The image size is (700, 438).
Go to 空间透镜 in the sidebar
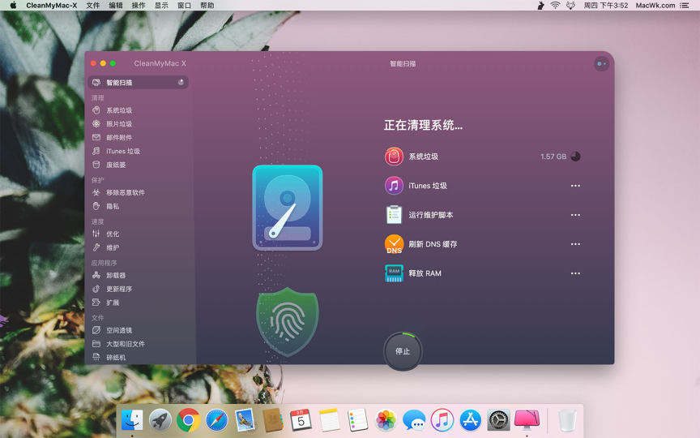pyautogui.click(x=119, y=331)
